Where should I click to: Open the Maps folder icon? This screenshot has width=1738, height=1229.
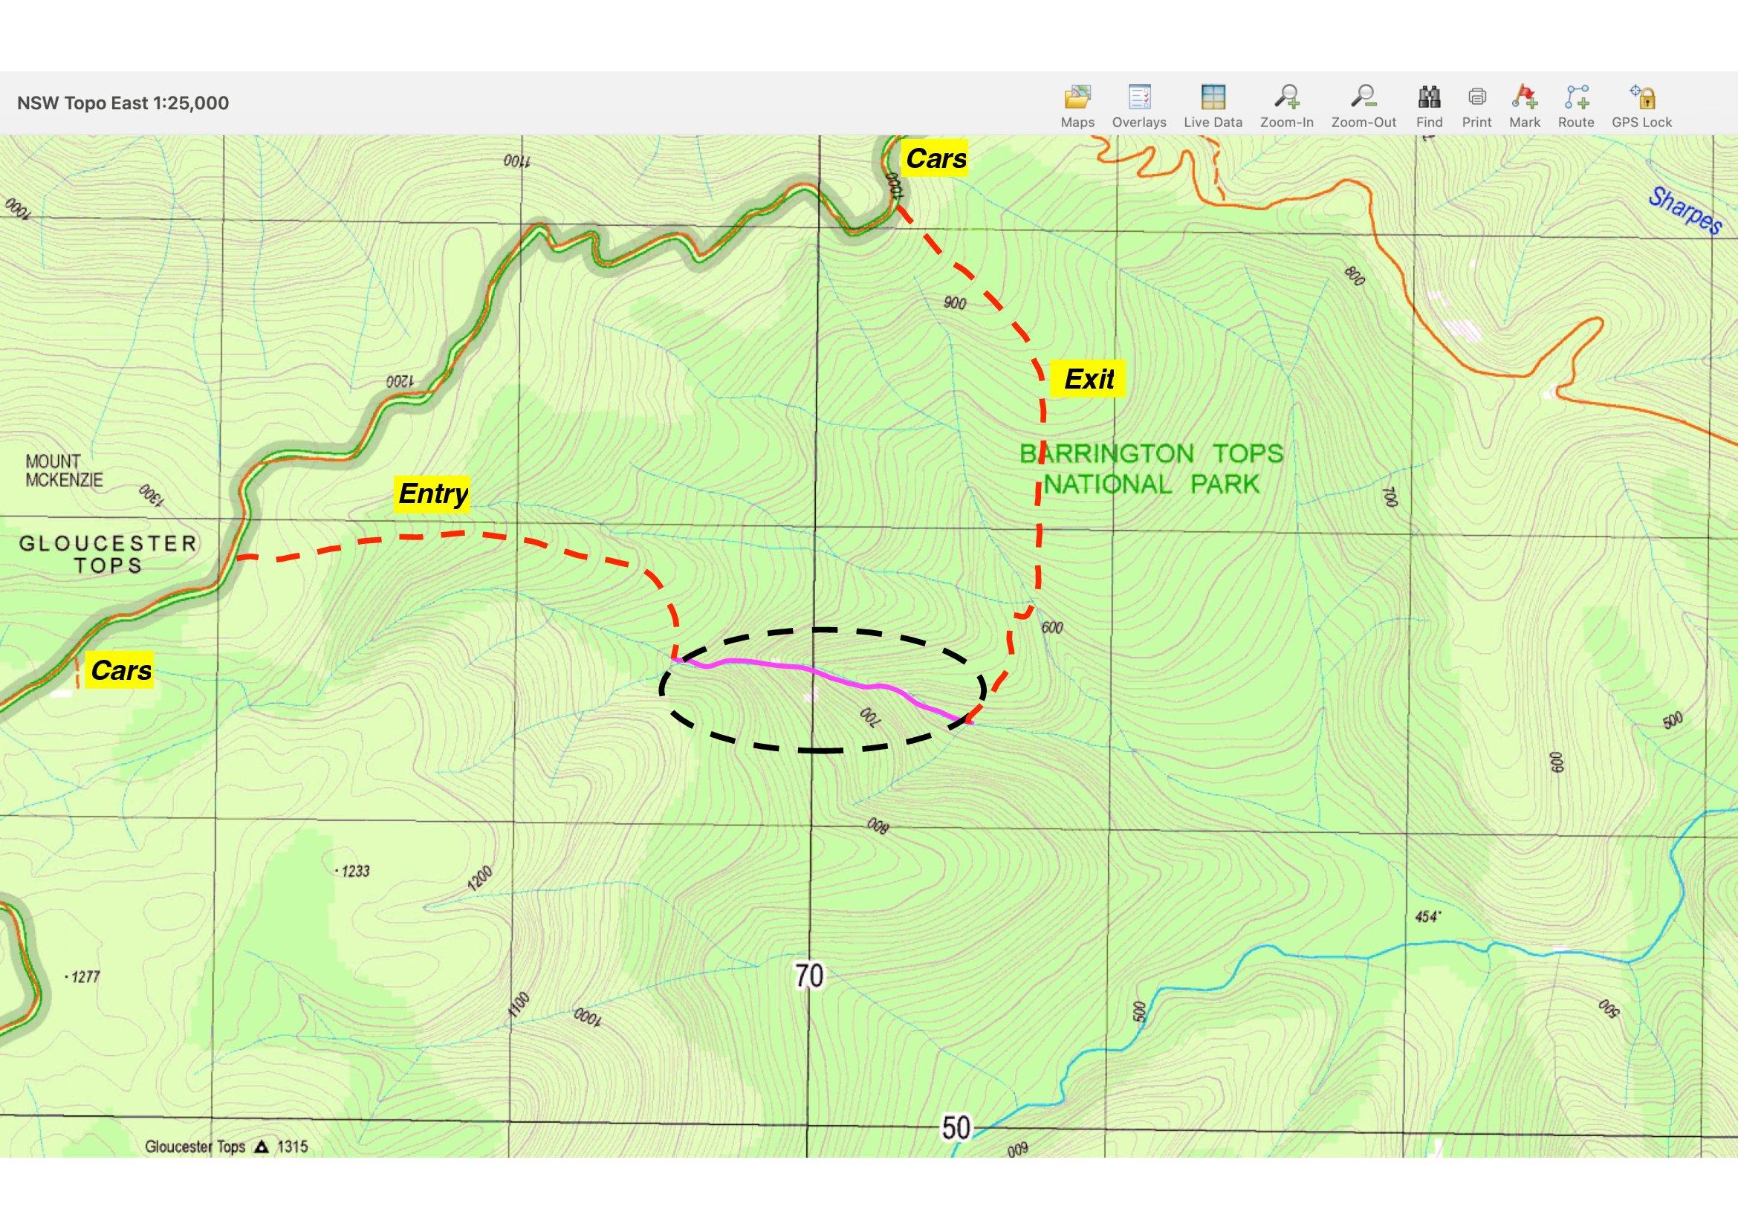(x=1077, y=97)
